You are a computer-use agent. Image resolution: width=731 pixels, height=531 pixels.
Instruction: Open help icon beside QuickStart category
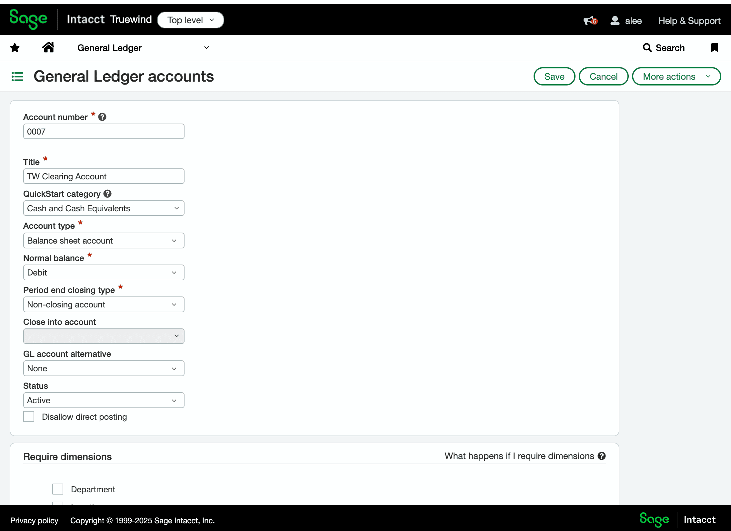107,194
